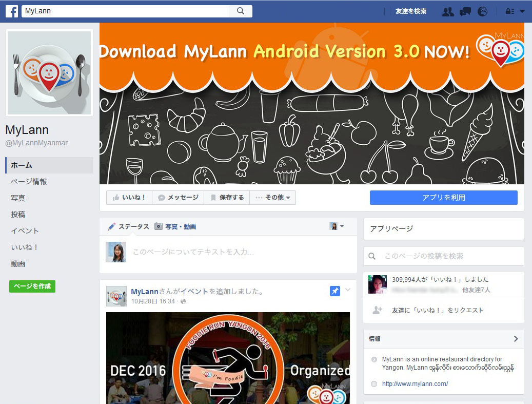The height and width of the screenshot is (404, 532).
Task: Open the privacy shortcuts lock icon
Action: point(509,11)
